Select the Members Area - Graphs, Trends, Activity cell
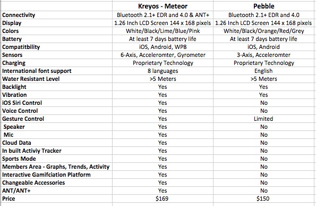This screenshot has height=206, width=316. click(57, 167)
